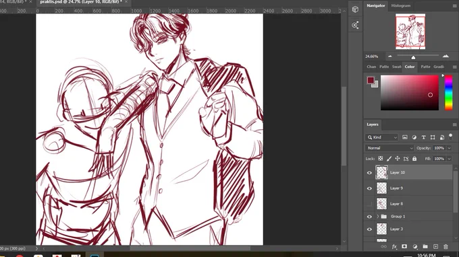This screenshot has height=257, width=459.
Task: Click the zoom in large mountains icon
Action: pyautogui.click(x=446, y=56)
